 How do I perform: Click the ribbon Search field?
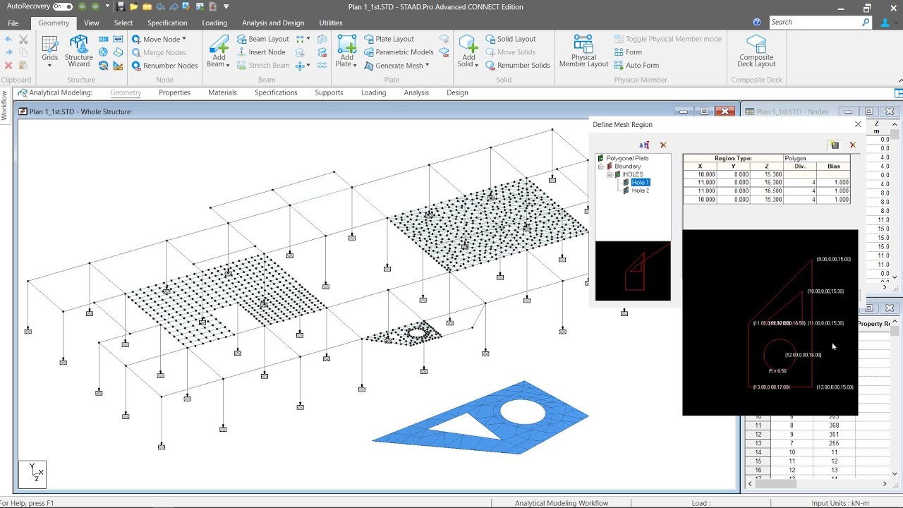pos(820,23)
